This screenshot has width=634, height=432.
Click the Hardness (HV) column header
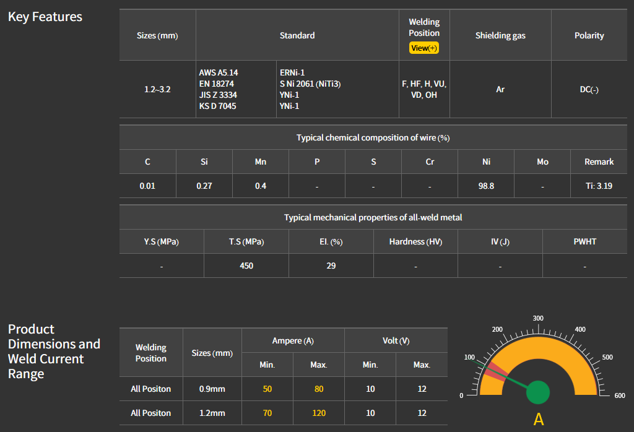pos(415,241)
